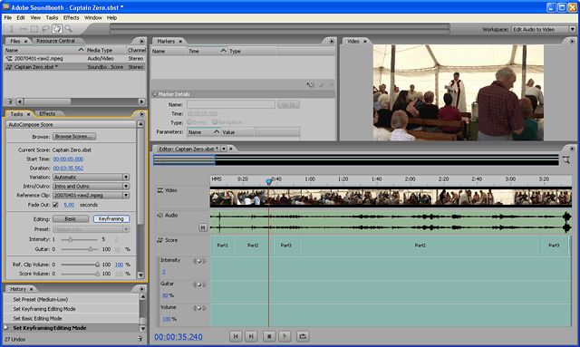The width and height of the screenshot is (580, 347).
Task: Go to next marker playback button
Action: 251,336
